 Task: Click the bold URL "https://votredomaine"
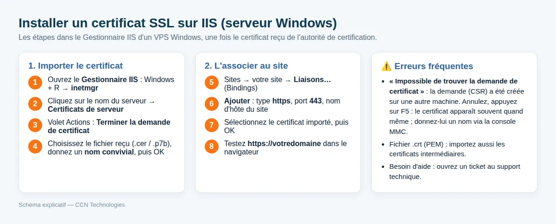click(x=284, y=143)
